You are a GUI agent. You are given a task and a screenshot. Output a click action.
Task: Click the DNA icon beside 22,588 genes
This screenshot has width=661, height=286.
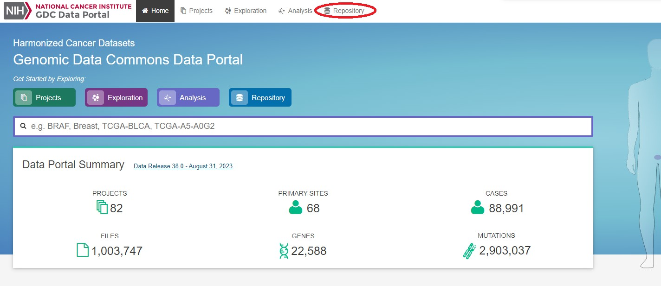284,251
